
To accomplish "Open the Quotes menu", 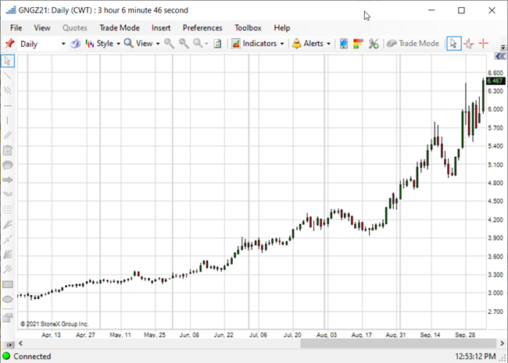I will pos(75,28).
